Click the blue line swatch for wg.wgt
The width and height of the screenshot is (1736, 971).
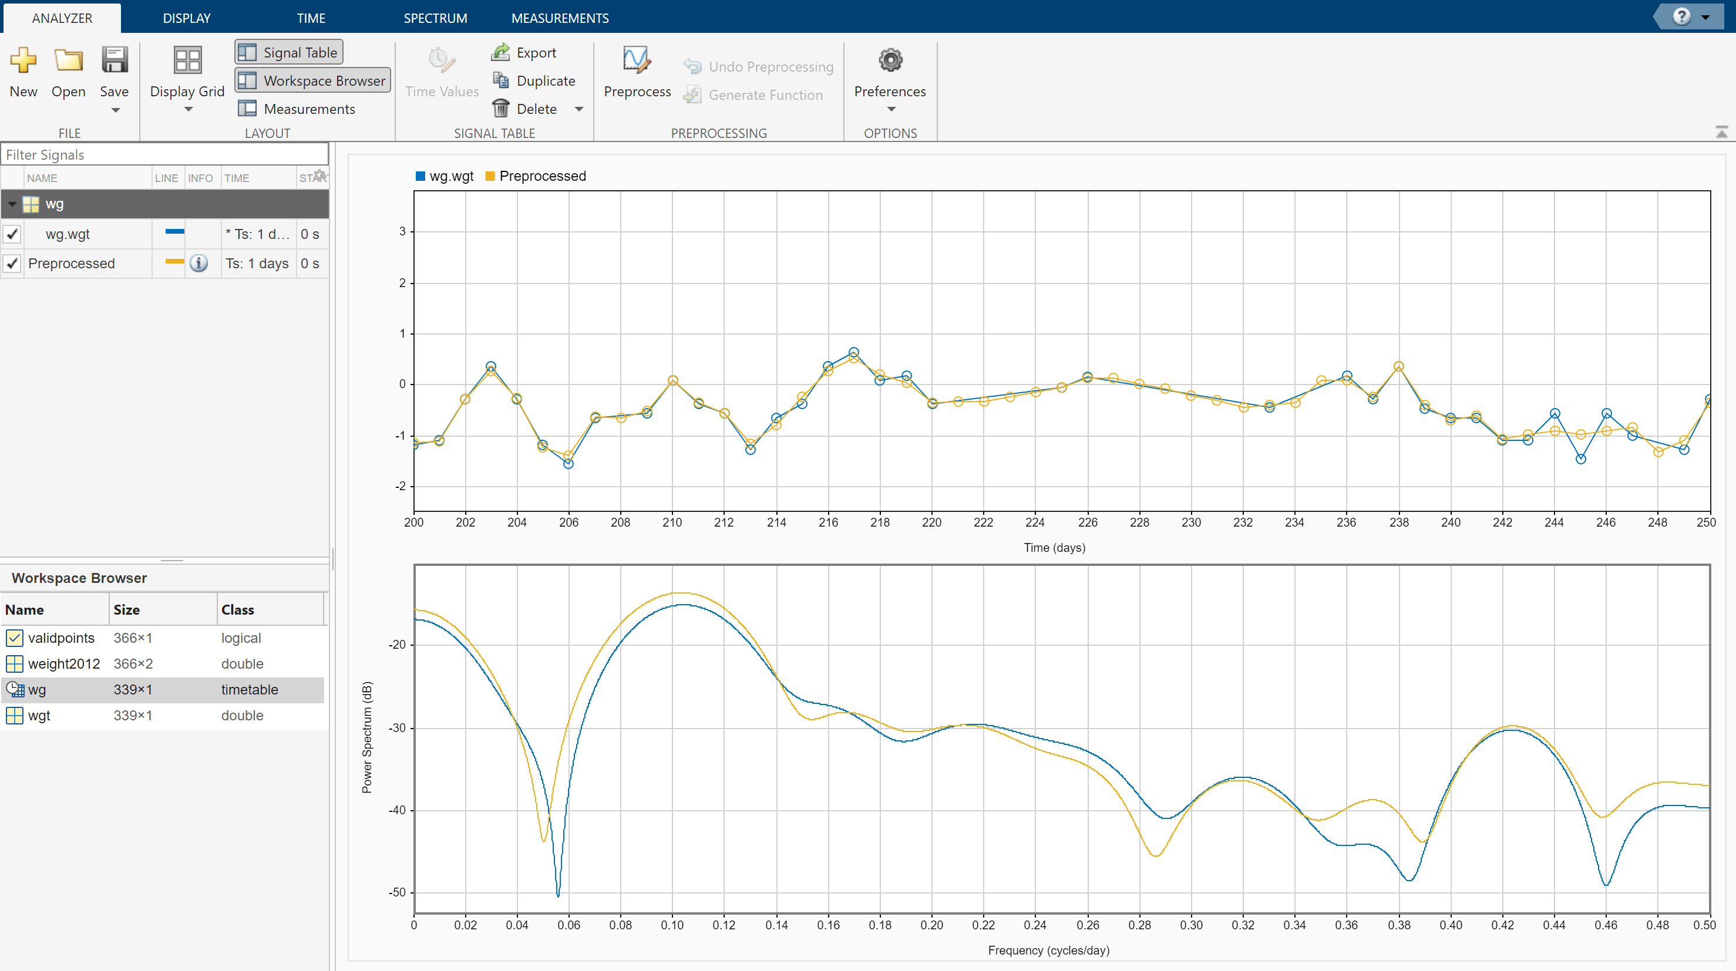(174, 232)
